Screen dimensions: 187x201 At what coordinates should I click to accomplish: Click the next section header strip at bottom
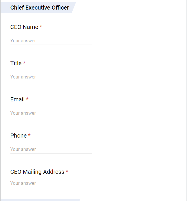(40, 200)
